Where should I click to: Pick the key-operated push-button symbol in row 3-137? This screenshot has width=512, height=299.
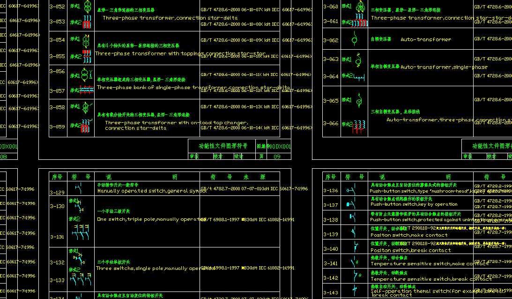[x=351, y=203]
